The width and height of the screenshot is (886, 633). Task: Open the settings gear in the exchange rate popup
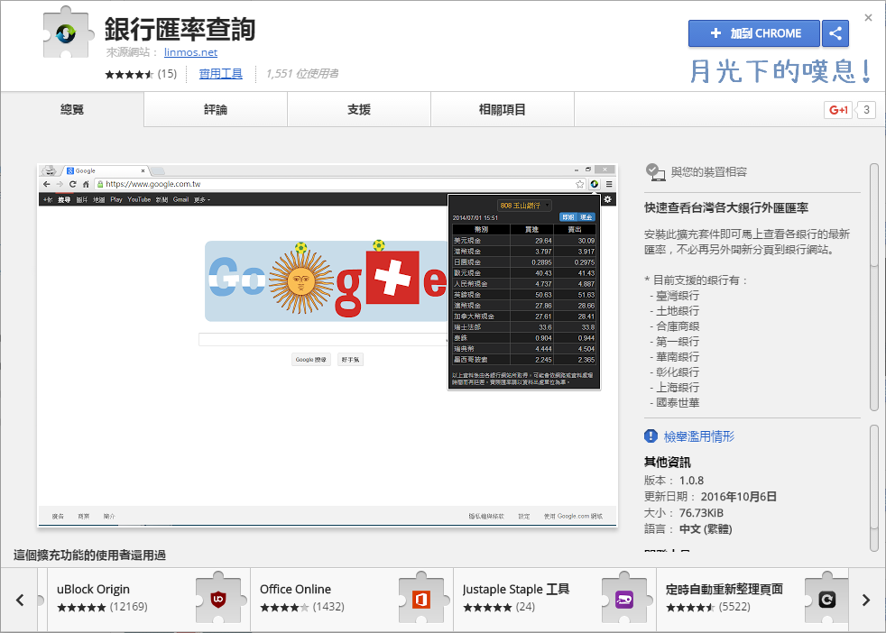point(608,199)
